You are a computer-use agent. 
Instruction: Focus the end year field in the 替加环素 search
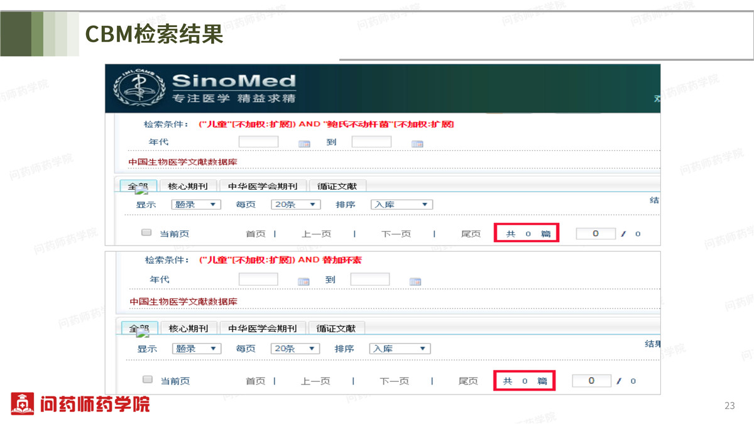pos(370,279)
